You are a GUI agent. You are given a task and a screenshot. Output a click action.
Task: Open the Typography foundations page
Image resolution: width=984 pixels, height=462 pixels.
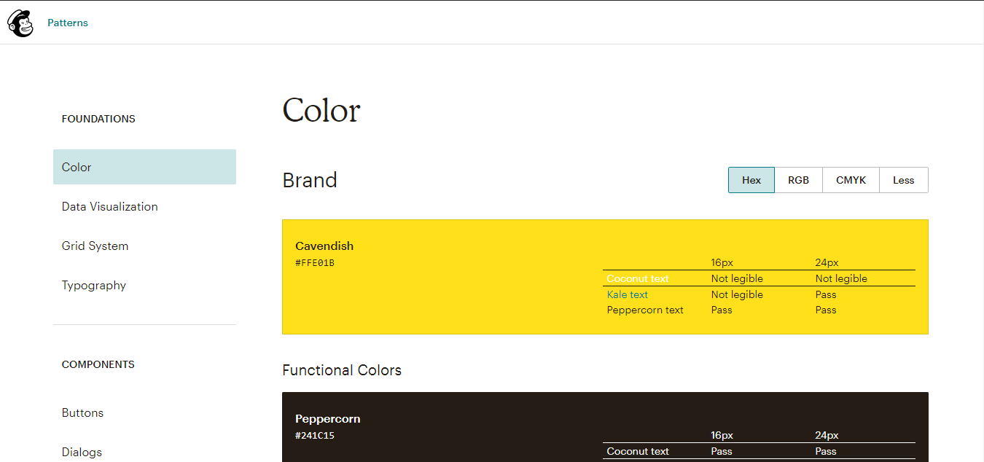pyautogui.click(x=94, y=285)
